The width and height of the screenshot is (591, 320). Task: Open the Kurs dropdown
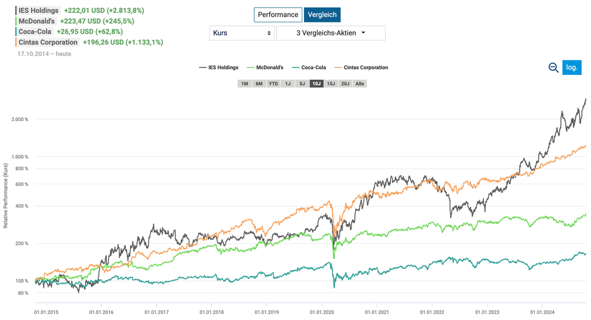242,33
